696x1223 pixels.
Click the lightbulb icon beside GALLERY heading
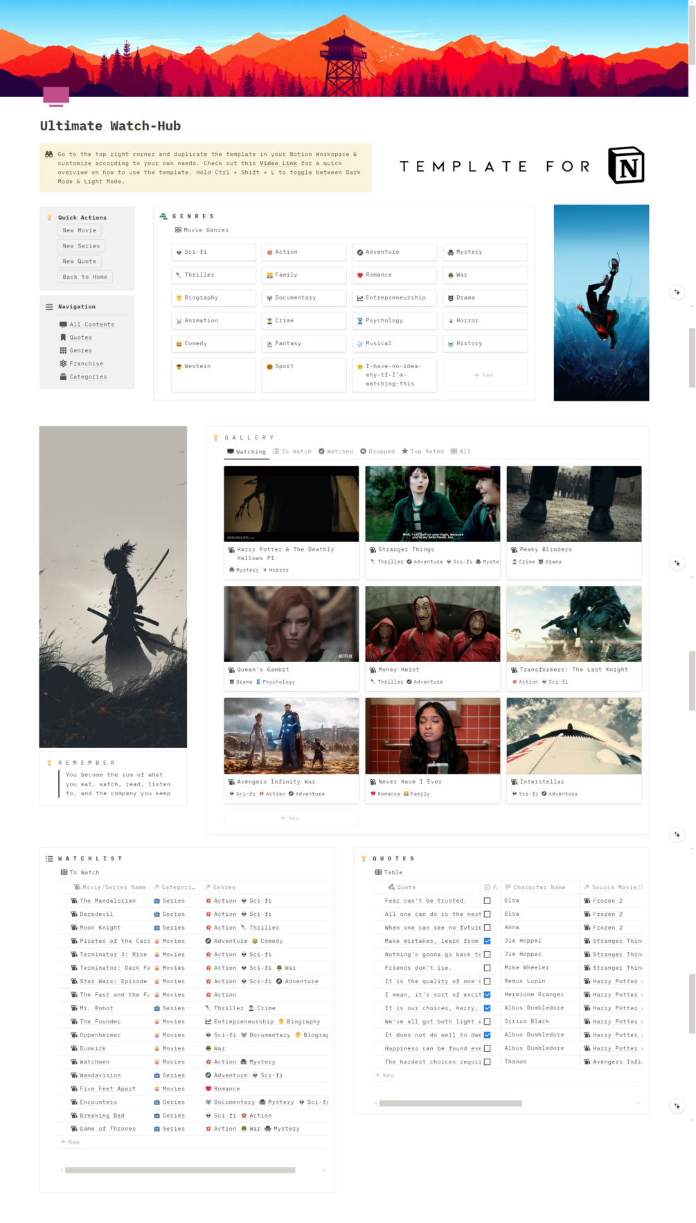pos(216,437)
